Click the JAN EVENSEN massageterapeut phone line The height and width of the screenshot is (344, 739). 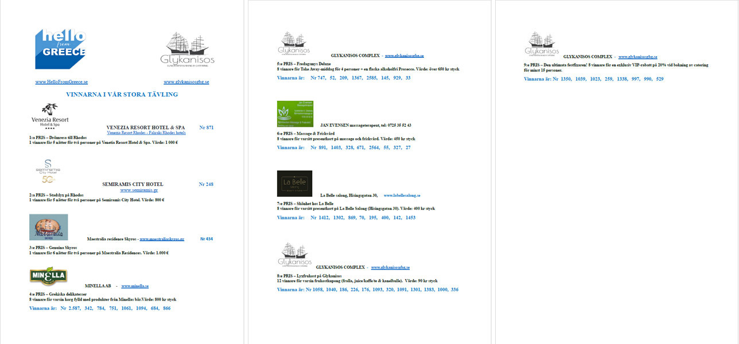coord(365,125)
